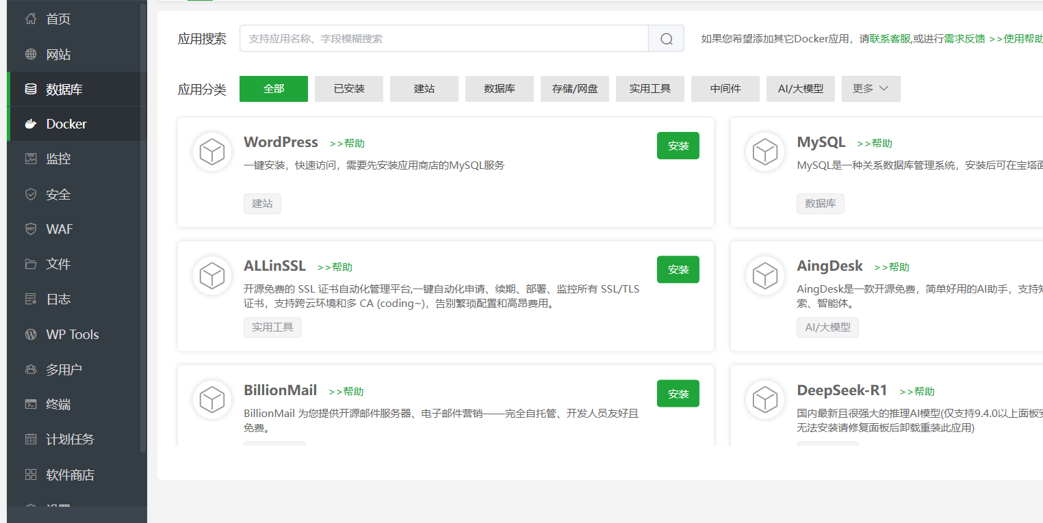Click the folder icon beside 文件
Image resolution: width=1043 pixels, height=523 pixels.
31,264
